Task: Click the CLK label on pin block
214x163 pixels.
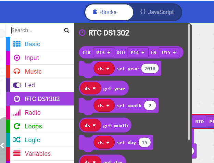Action: coord(87,52)
